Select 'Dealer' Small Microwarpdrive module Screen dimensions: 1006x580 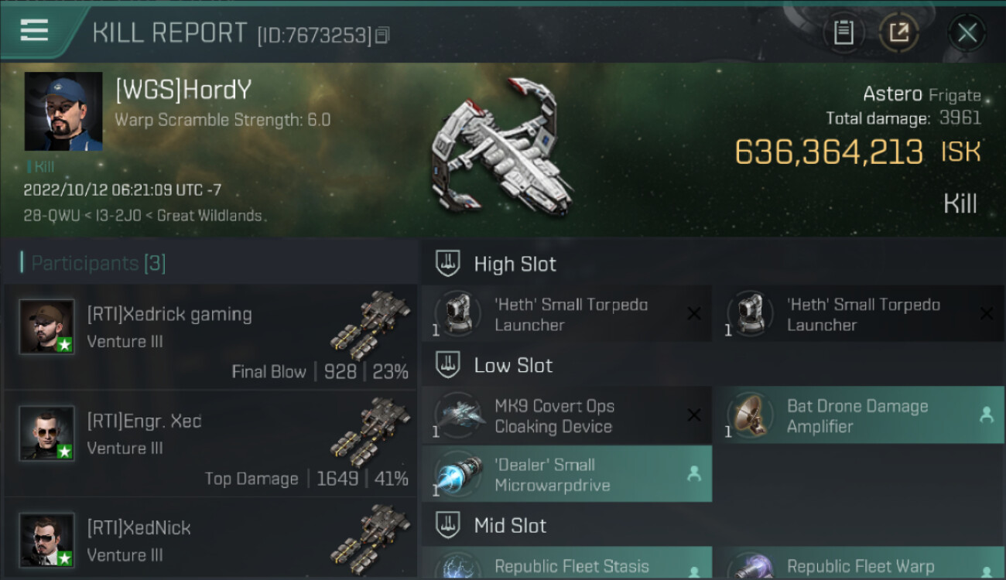[x=566, y=474]
